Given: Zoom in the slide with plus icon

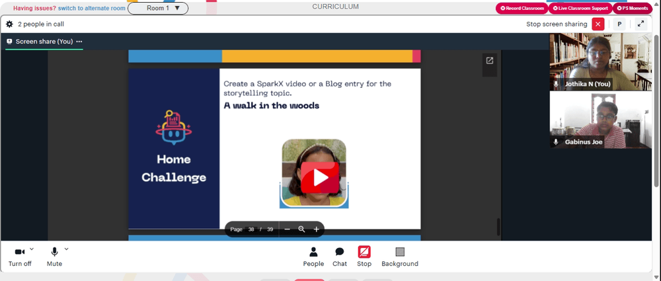Looking at the screenshot, I should (316, 229).
